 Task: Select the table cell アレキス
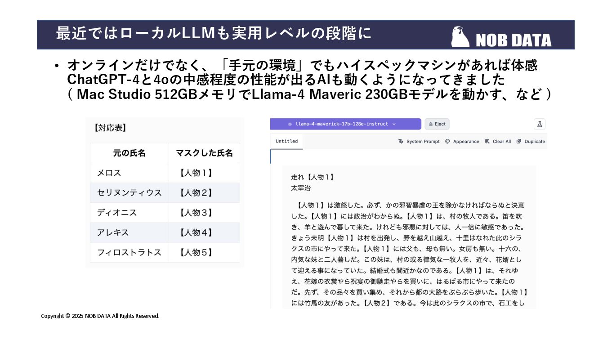[130, 232]
